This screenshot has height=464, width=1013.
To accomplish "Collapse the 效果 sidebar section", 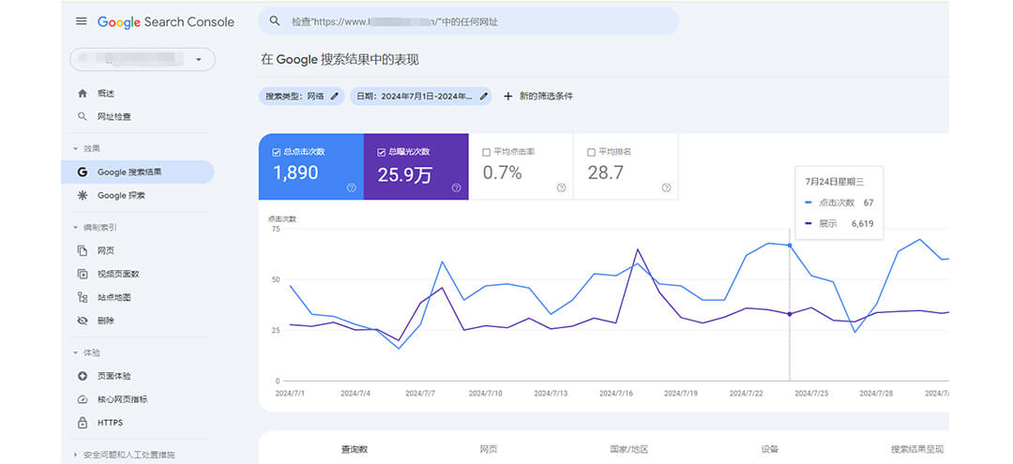I will 86,148.
